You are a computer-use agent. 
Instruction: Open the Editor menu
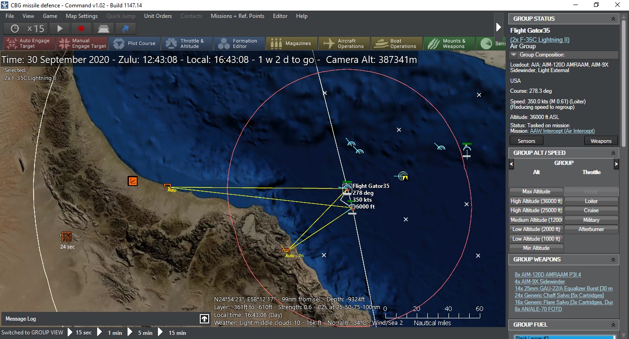pos(280,16)
